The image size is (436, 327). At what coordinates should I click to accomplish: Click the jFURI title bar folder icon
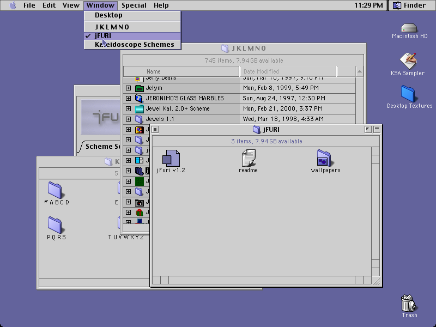point(256,130)
